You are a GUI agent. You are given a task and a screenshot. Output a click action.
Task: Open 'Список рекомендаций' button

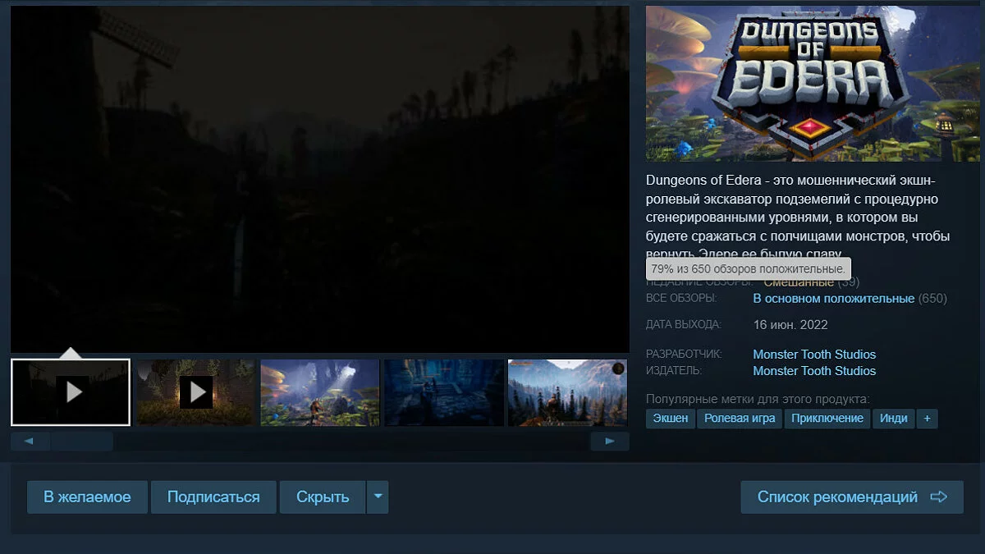852,497
